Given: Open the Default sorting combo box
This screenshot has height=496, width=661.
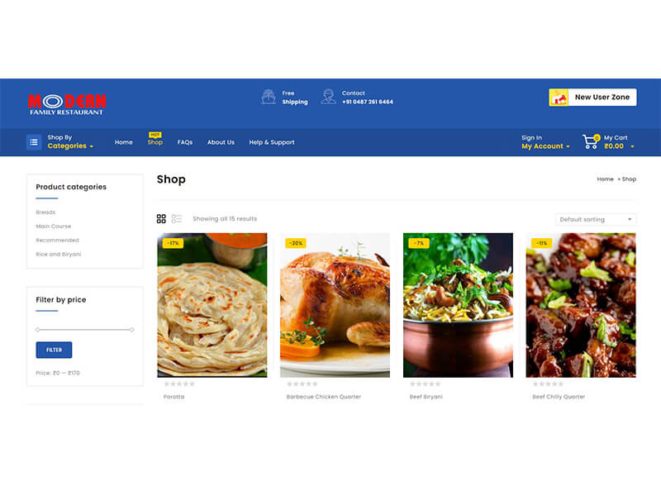Looking at the screenshot, I should coord(595,219).
